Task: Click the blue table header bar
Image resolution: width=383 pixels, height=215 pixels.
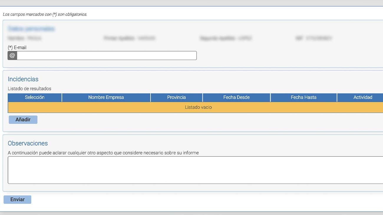Action: coord(194,97)
